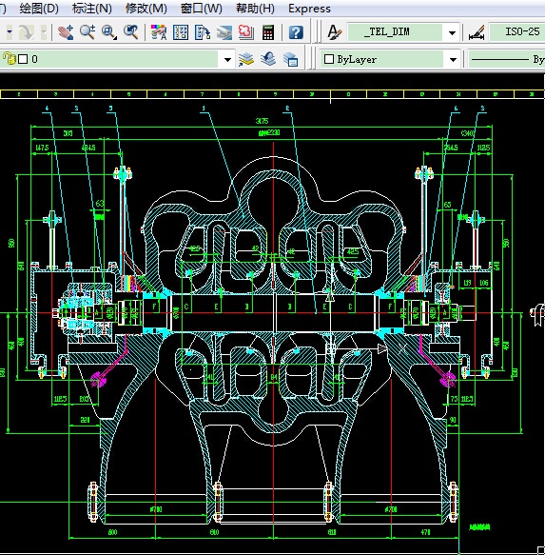Click the greyed Redo arrow icon
The image size is (545, 555).
(x=27, y=32)
